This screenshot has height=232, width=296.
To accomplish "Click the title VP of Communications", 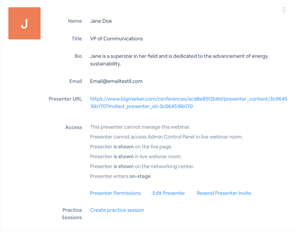I will coord(116,38).
